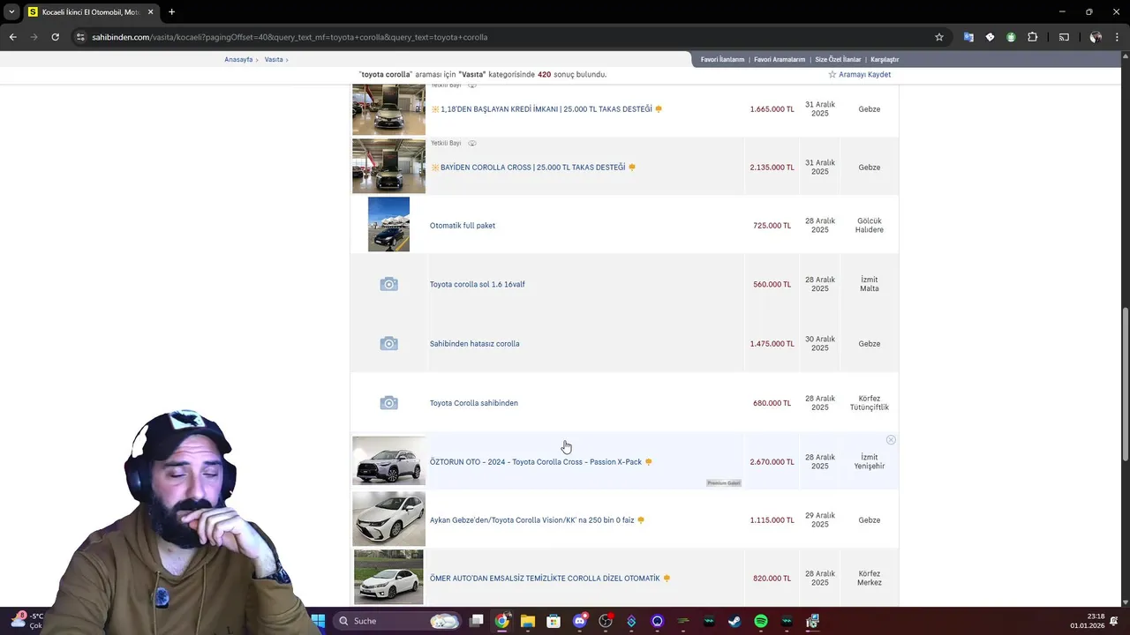Open Task View from the taskbar
1130x635 pixels.
[477, 621]
